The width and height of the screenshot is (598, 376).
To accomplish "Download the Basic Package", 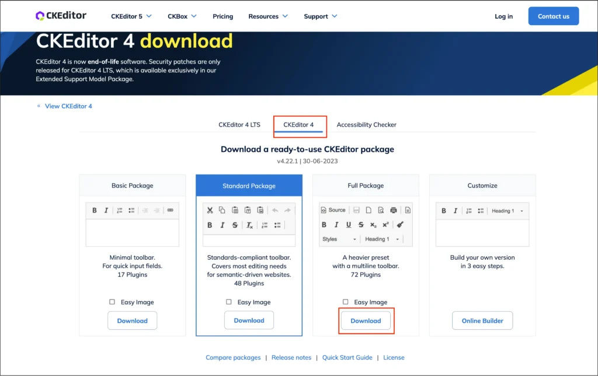I will point(133,321).
